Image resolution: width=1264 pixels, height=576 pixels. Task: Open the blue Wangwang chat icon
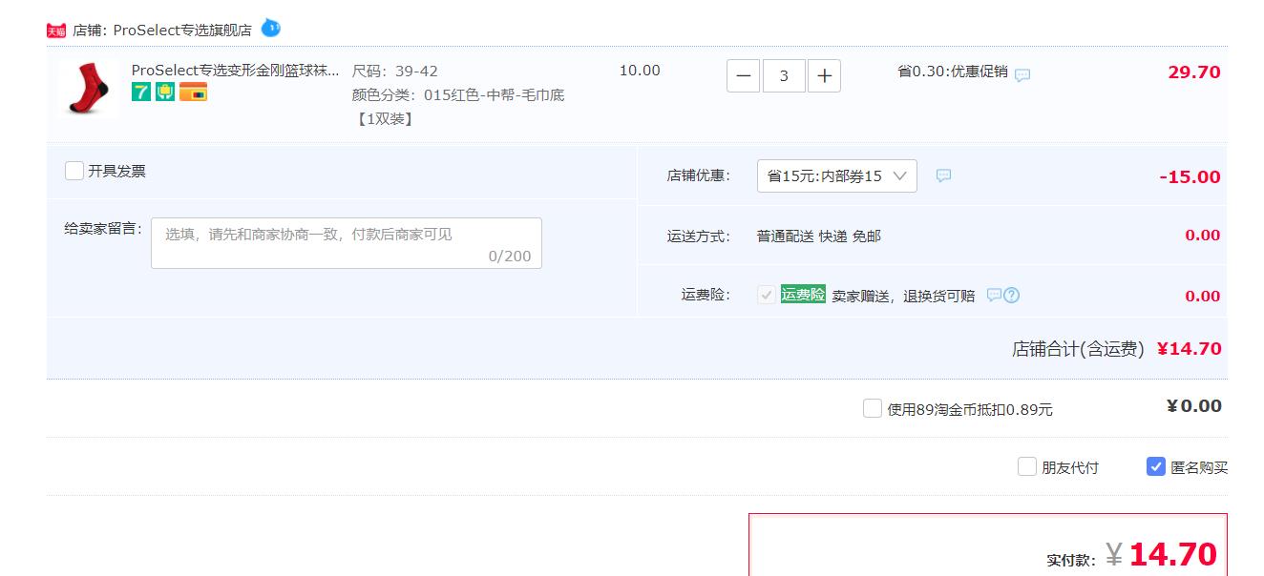(x=271, y=28)
